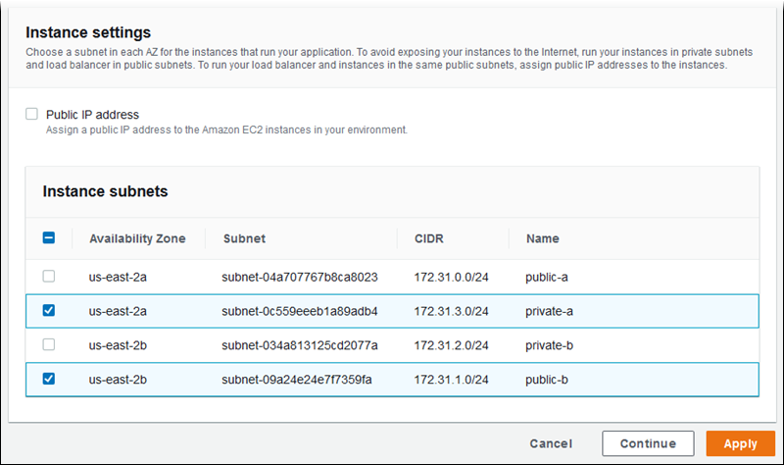The image size is (784, 465).
Task: Toggle the select-all subnets header checkbox
Action: 49,238
